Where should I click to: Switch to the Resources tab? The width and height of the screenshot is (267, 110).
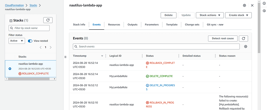click(x=114, y=25)
